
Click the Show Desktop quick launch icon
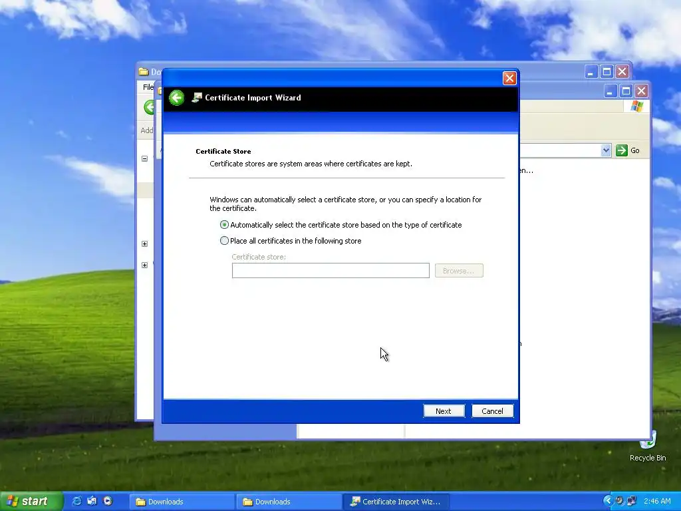pyautogui.click(x=92, y=501)
